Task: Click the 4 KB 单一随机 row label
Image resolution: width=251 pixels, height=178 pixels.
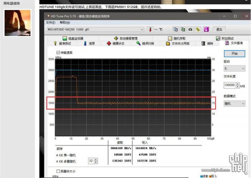Action: (x=66, y=155)
